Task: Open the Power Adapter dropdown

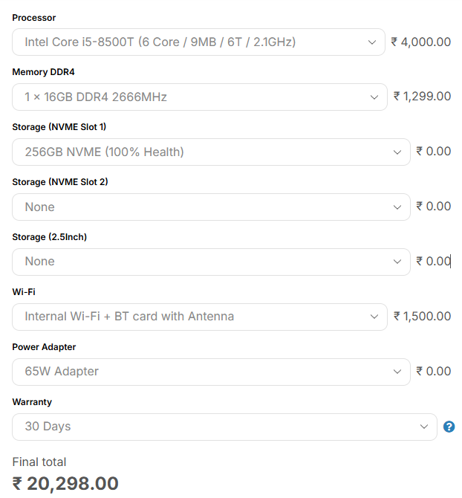Action: pyautogui.click(x=212, y=372)
